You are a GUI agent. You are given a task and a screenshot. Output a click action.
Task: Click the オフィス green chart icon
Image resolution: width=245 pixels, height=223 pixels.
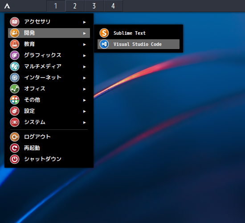pos(15,89)
